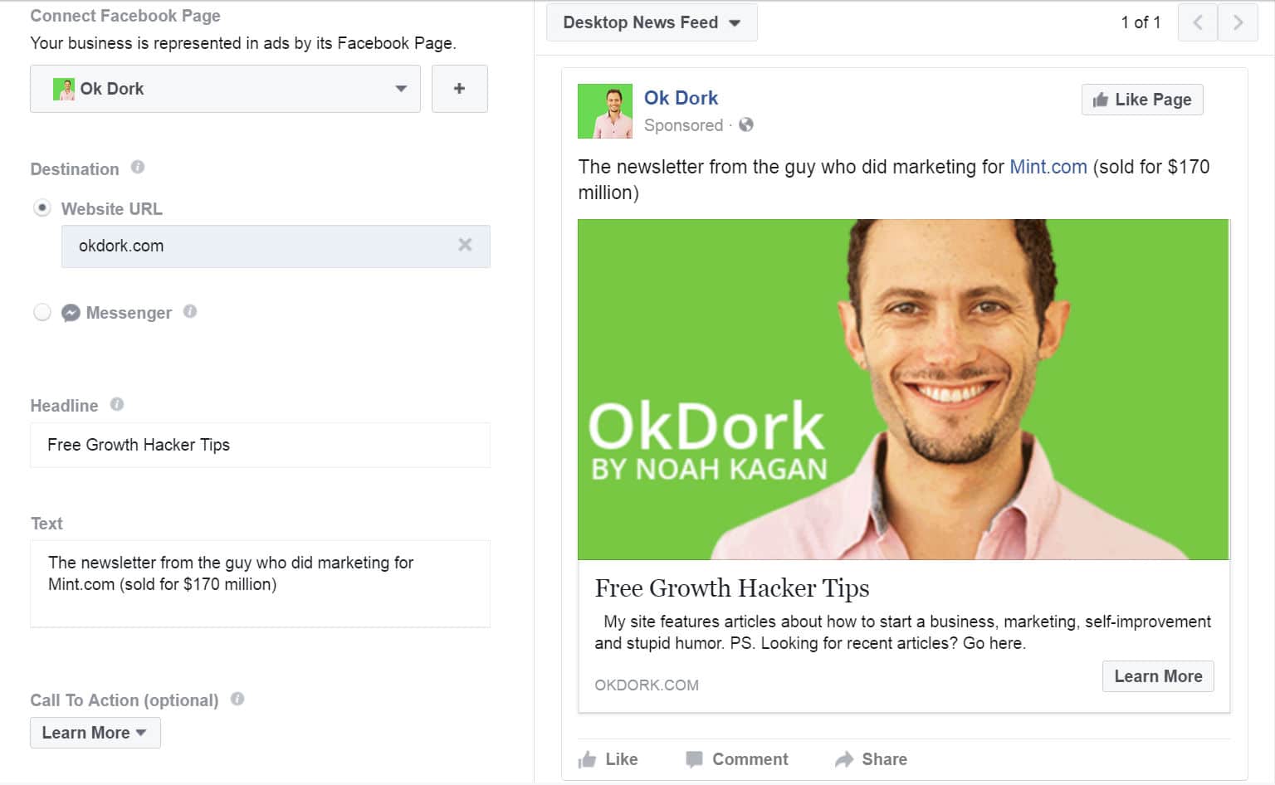The height and width of the screenshot is (785, 1275).
Task: Select the Website URL destination option
Action: point(41,208)
